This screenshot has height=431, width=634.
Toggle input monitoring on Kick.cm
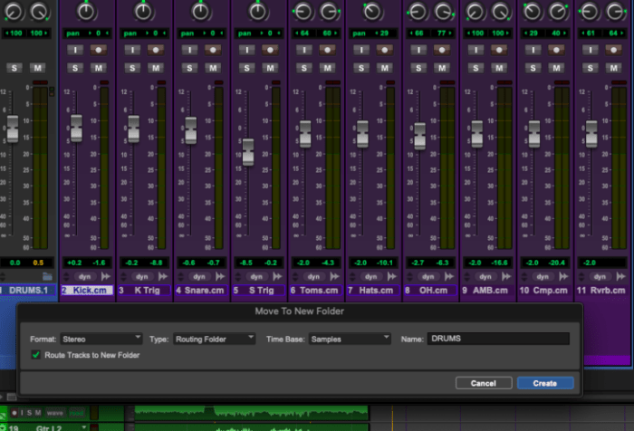[75, 50]
